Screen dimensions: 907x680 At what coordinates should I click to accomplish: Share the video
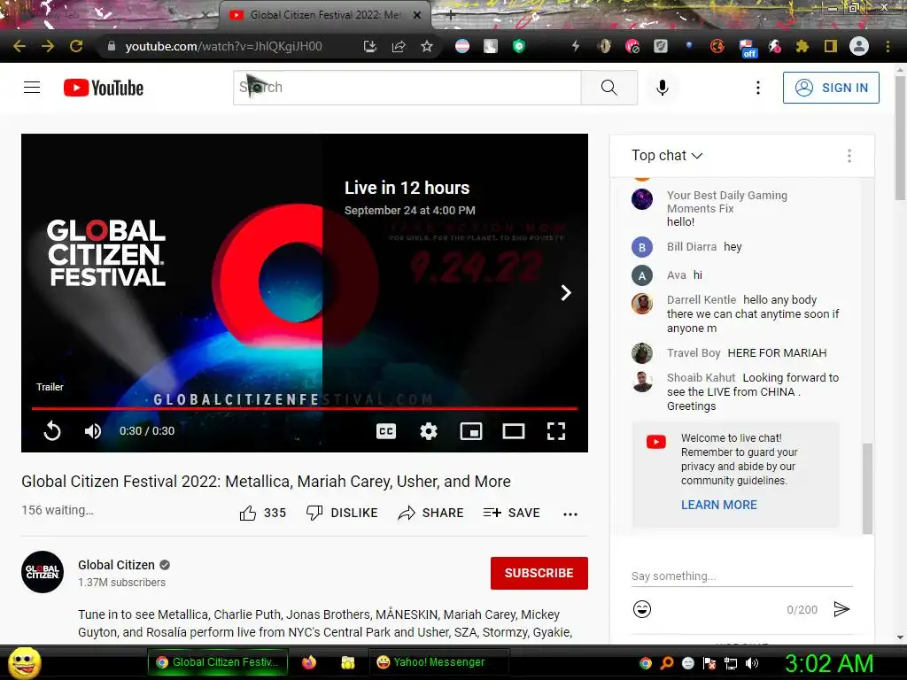431,513
